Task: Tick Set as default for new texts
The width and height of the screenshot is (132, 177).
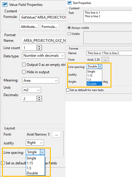Action: pos(68,90)
